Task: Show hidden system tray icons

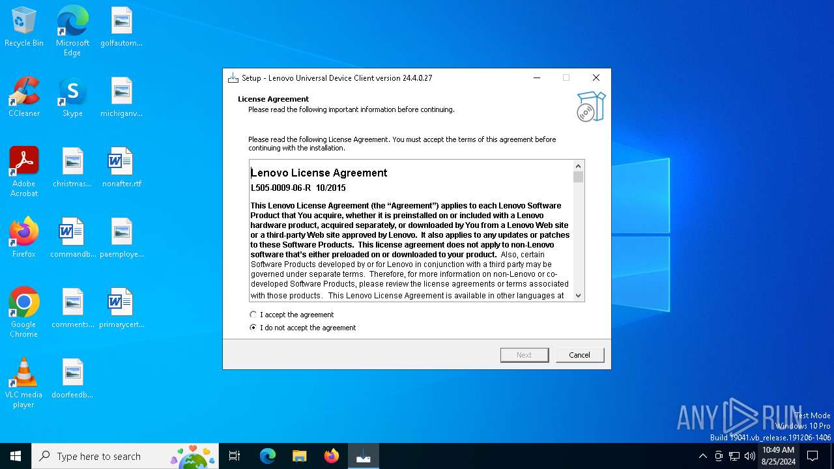Action: [702, 456]
